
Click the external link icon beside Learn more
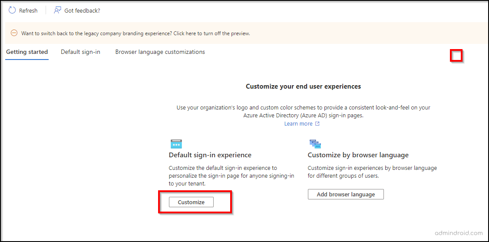coord(317,124)
